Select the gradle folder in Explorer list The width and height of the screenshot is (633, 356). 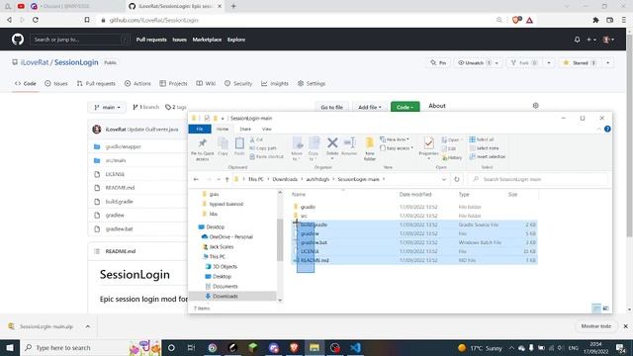click(308, 207)
